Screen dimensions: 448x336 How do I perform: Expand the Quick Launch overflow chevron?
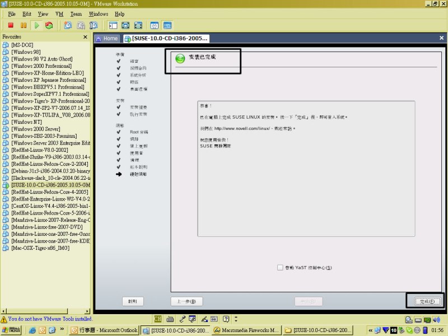pyautogui.click(x=62, y=329)
